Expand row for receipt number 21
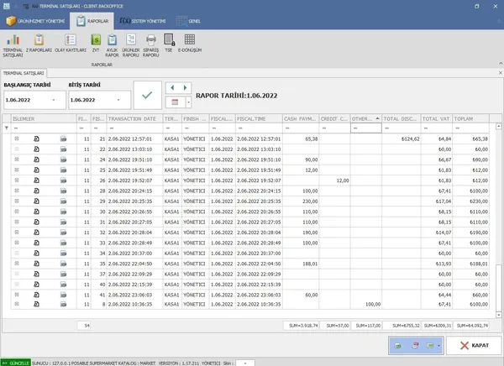This screenshot has height=366, width=504. (x=17, y=138)
